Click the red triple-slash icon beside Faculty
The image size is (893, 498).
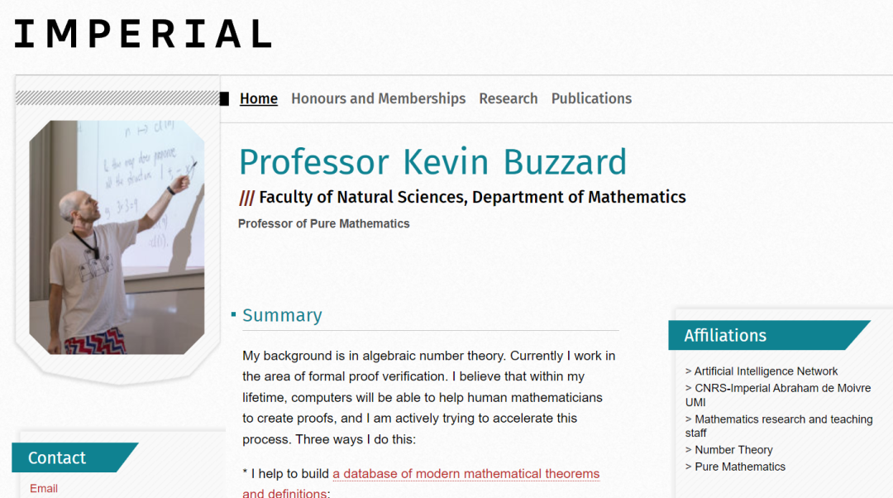pos(246,199)
